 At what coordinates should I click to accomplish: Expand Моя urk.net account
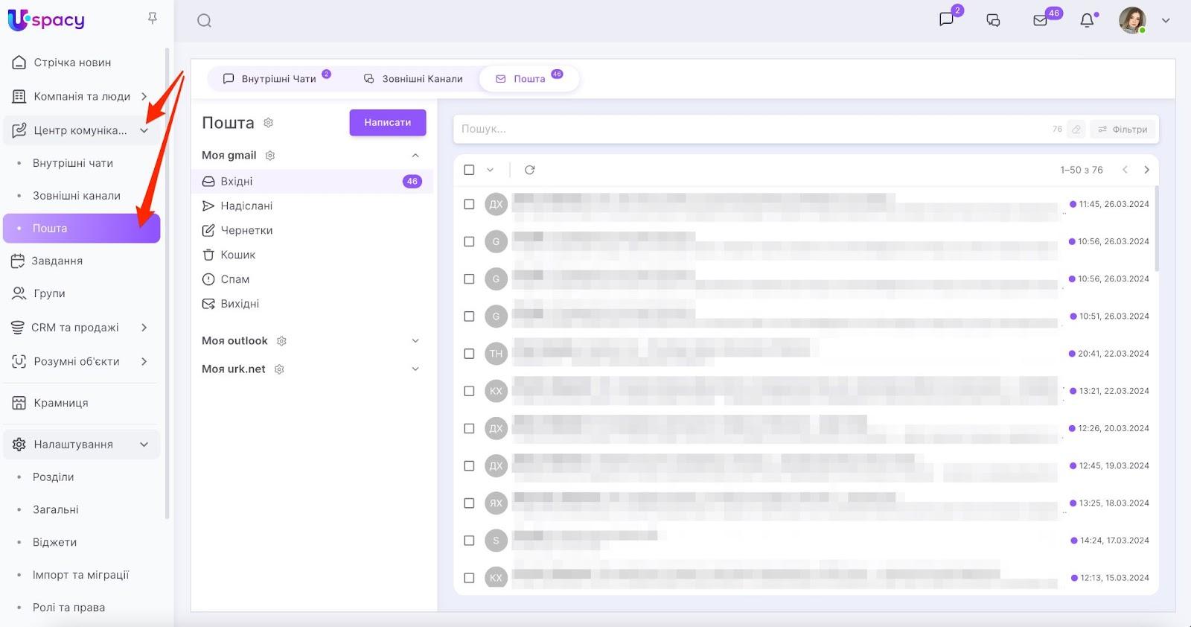click(415, 369)
